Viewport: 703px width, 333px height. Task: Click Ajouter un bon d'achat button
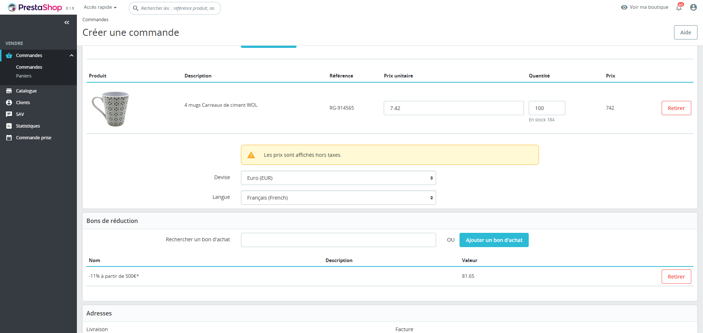tap(494, 240)
